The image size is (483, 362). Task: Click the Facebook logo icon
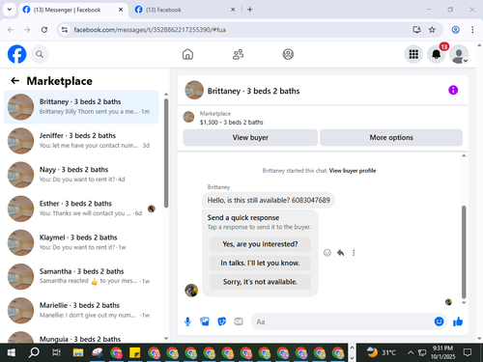[x=16, y=54]
